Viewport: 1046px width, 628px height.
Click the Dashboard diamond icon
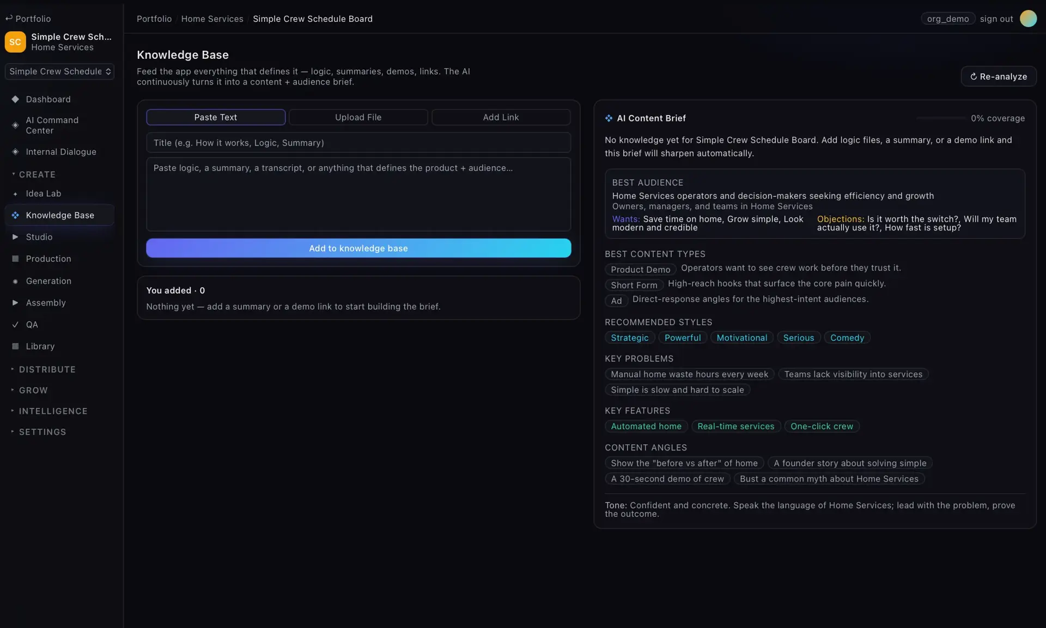coord(15,99)
